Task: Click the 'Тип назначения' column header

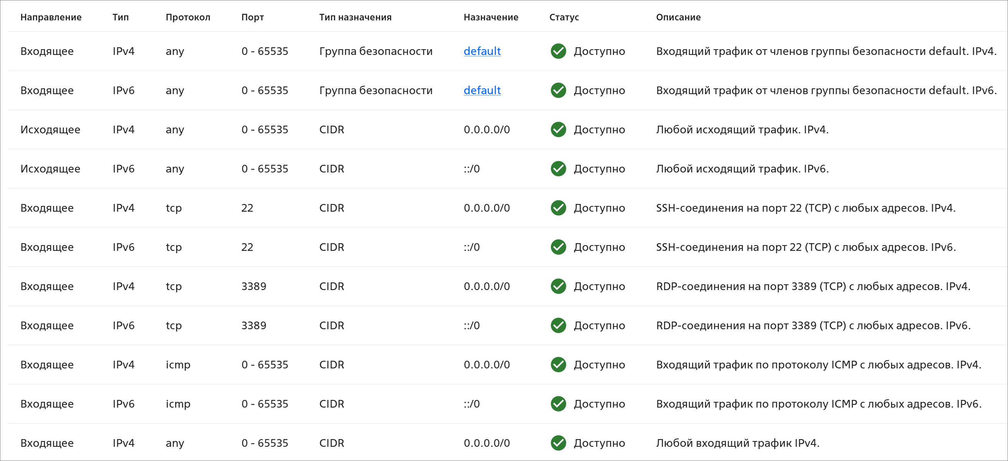Action: (x=355, y=17)
